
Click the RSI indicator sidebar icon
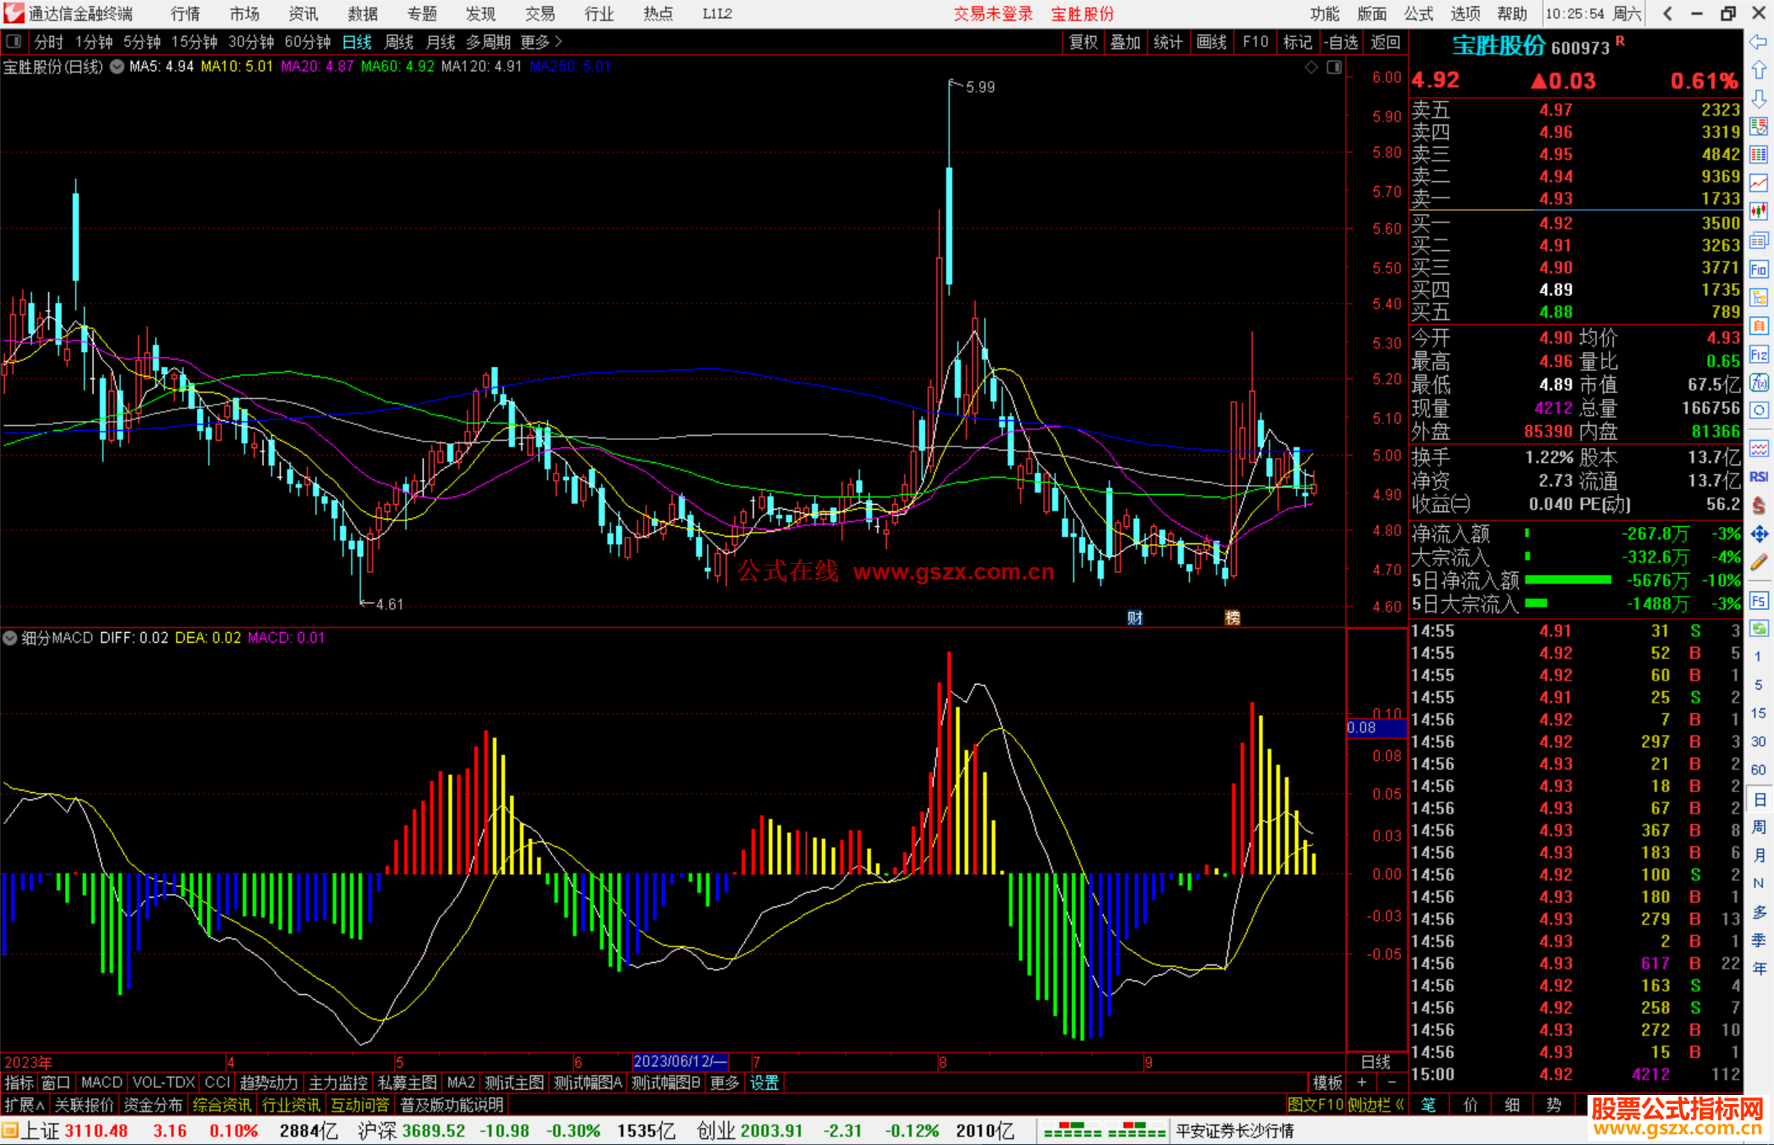[1758, 477]
